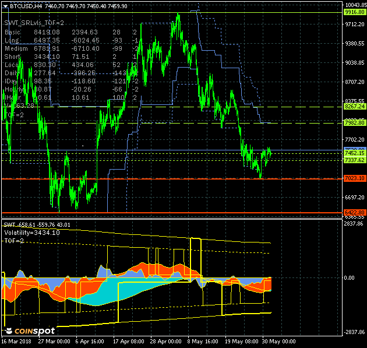Click the 17 Apr 08:00 time label
This screenshot has height=348, width=367.
pos(128,343)
